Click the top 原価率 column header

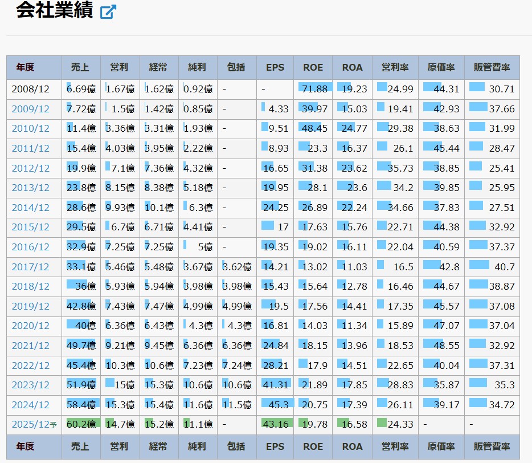tap(441, 67)
